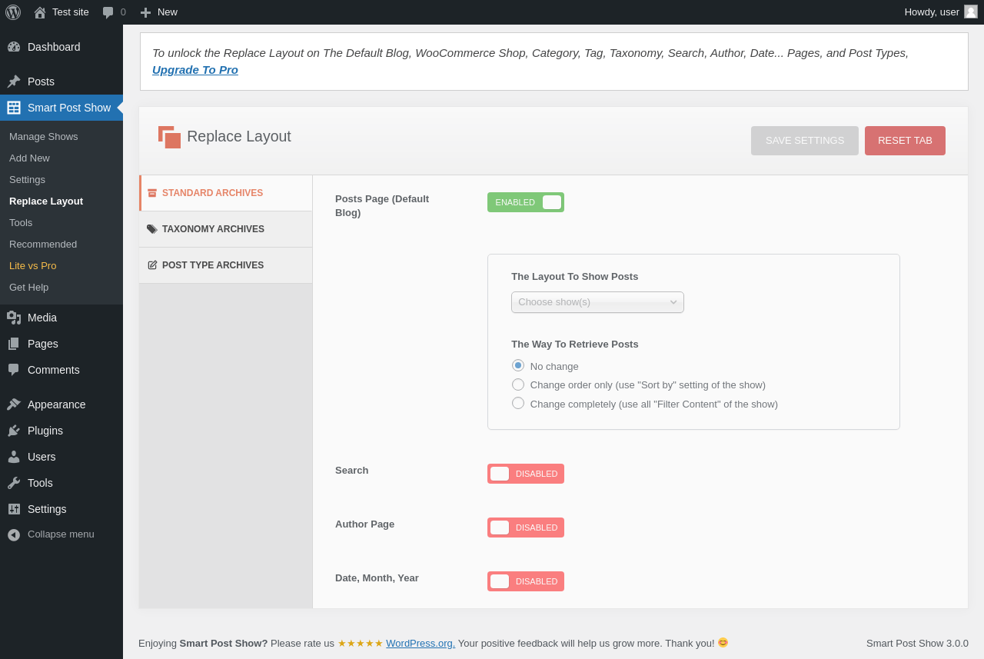Image resolution: width=984 pixels, height=659 pixels.
Task: Open the user avatar in admin bar
Action: pyautogui.click(x=971, y=12)
